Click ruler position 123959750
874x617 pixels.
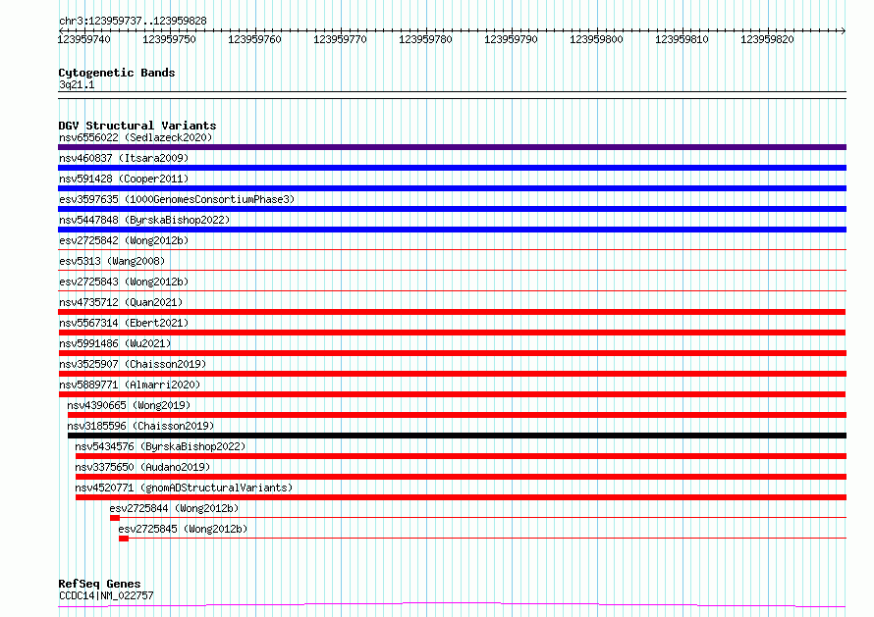point(170,39)
